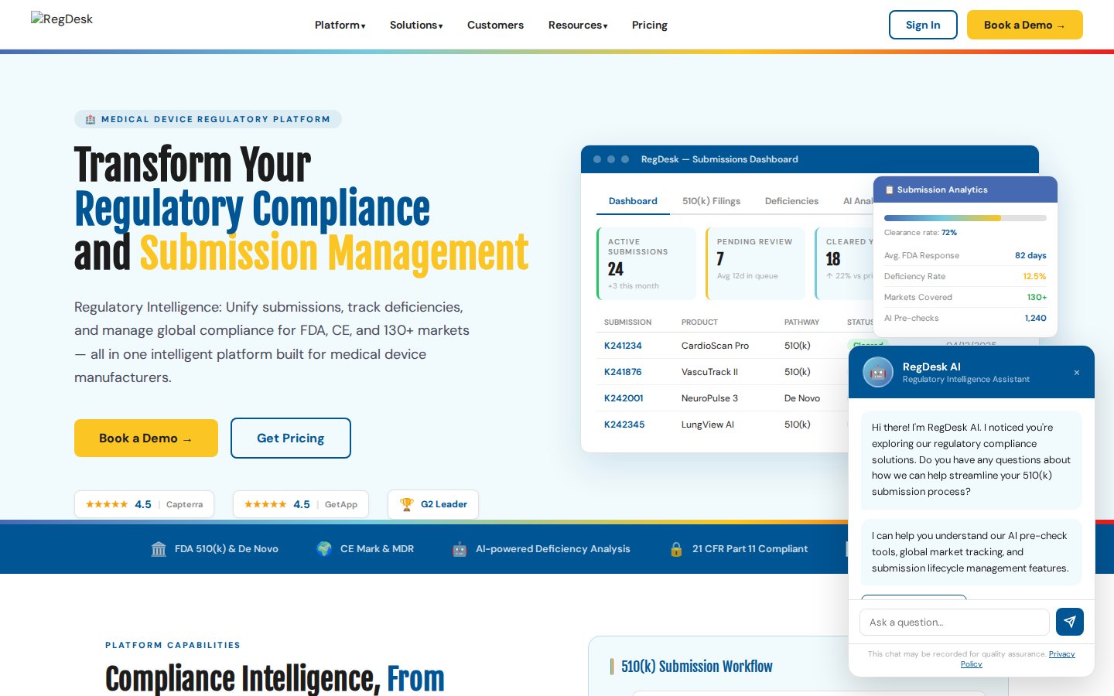Click the FDA 510(k) building icon
This screenshot has height=696, width=1114.
[x=159, y=549]
